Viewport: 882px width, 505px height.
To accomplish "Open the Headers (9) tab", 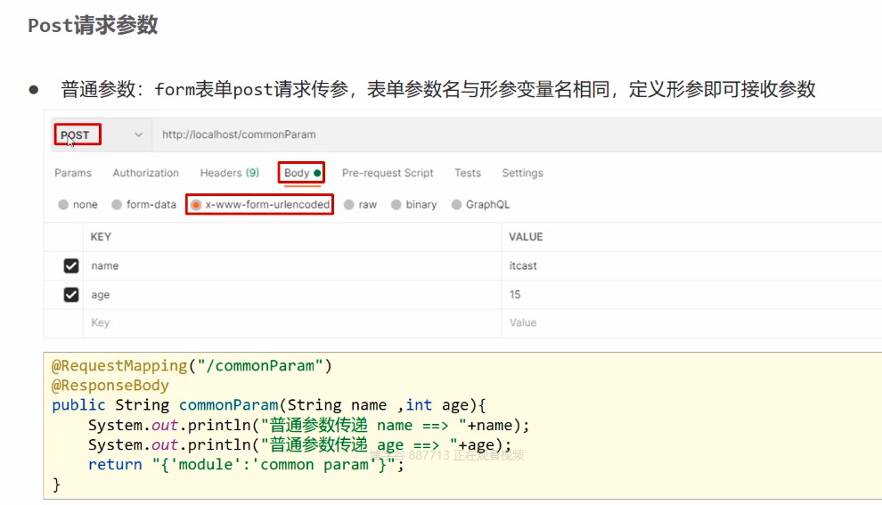I will [230, 173].
